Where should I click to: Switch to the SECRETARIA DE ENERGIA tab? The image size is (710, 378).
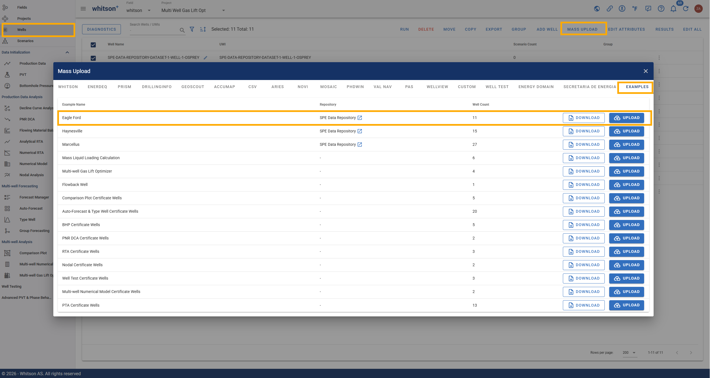click(x=590, y=87)
